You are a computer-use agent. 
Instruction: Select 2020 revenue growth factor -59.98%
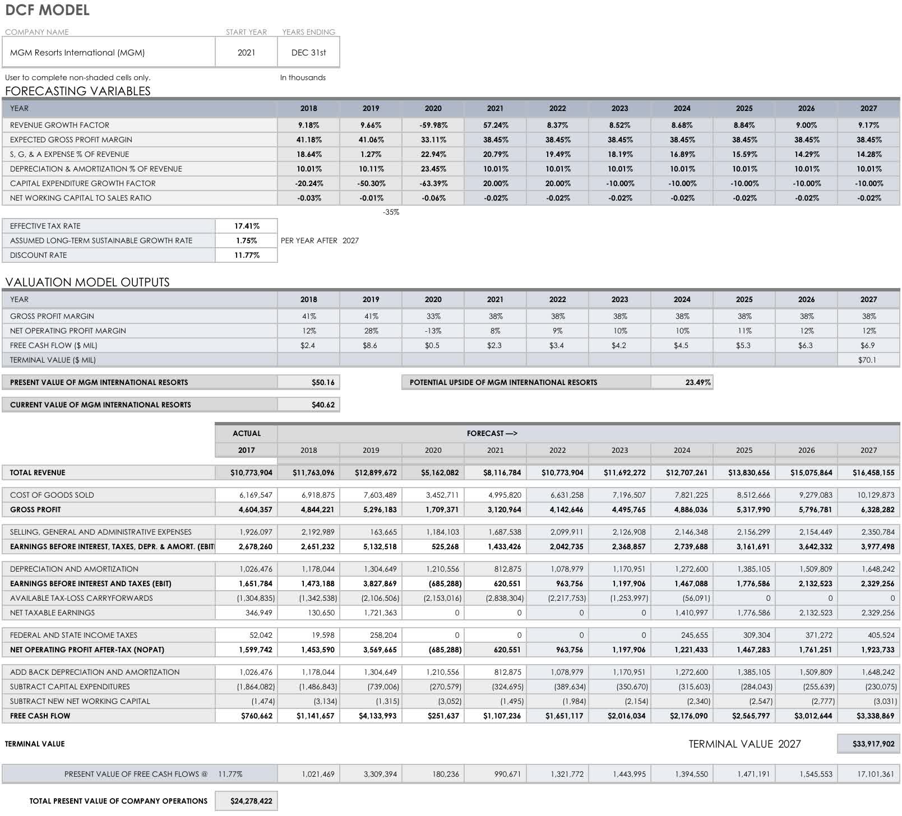(433, 125)
